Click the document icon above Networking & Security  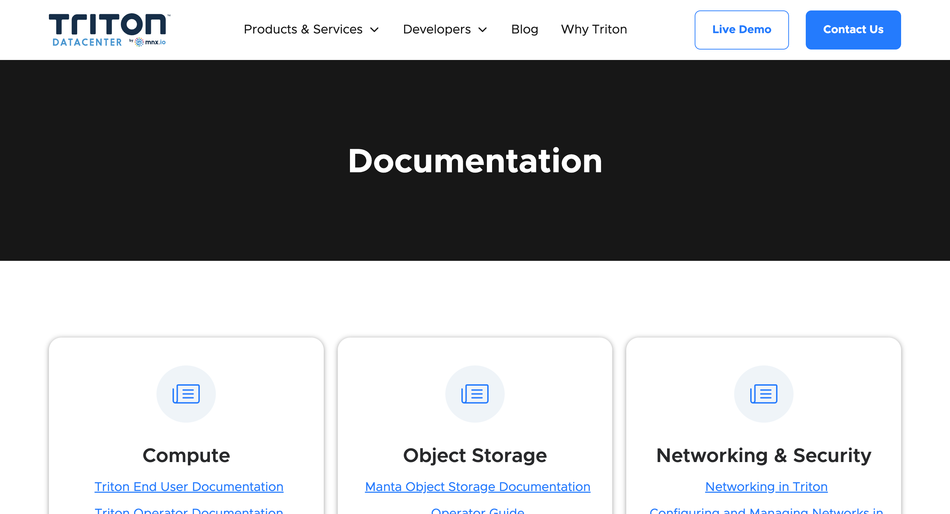(x=763, y=393)
